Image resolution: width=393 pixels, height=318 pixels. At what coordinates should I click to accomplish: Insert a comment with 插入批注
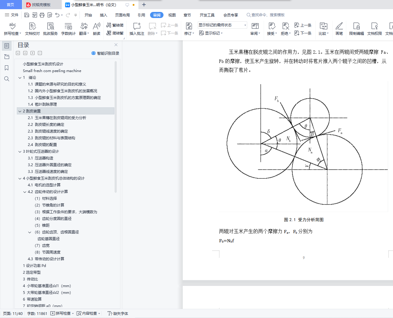tap(137, 29)
